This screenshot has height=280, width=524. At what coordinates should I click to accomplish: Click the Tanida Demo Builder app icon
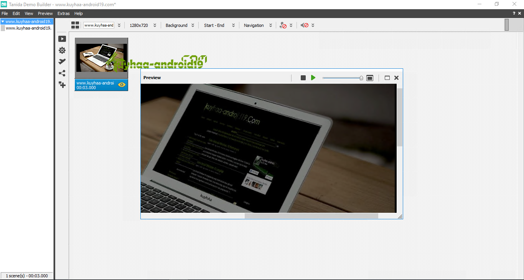(4, 4)
